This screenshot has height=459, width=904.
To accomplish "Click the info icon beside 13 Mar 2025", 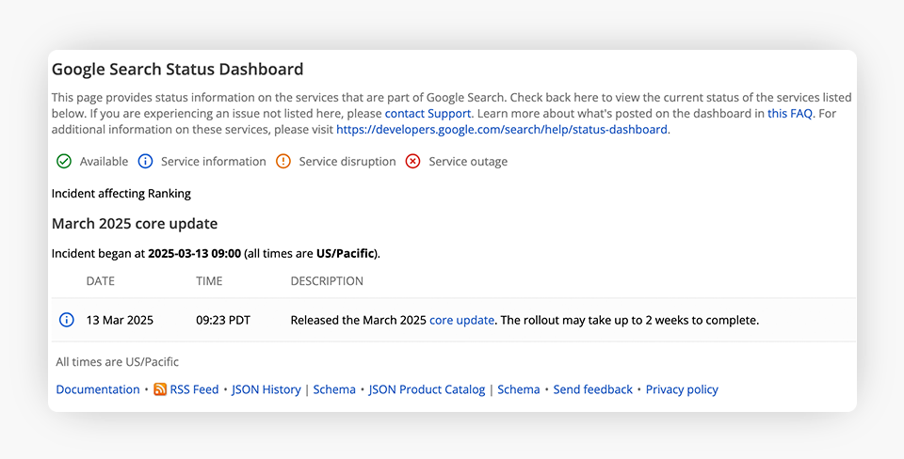I will pyautogui.click(x=67, y=320).
